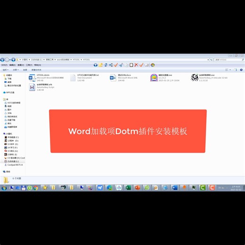This screenshot has height=245, width=245.
Task: Click the orange checkmark right after the red X
Action: coord(141,65)
